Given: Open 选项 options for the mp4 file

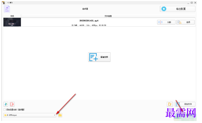Looking at the screenshot, I should (x=185, y=22).
